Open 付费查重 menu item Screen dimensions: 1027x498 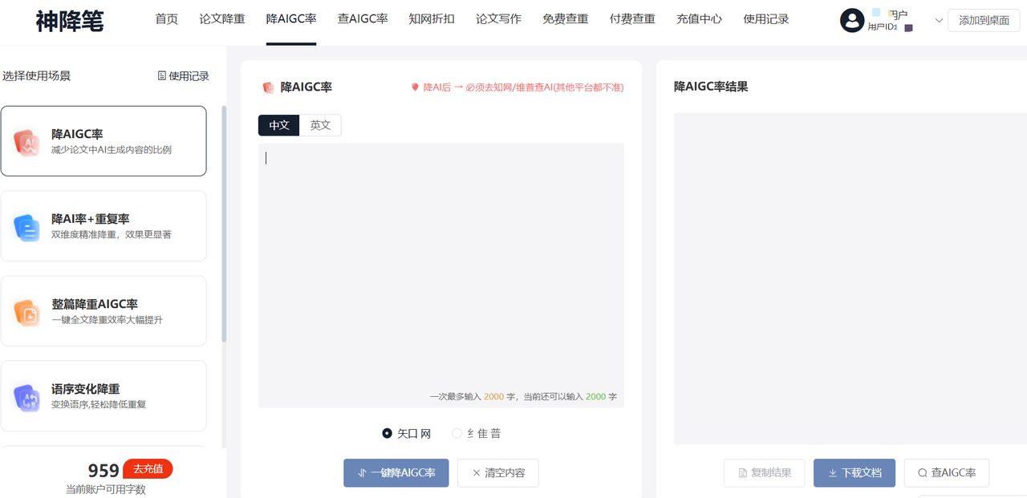coord(632,18)
